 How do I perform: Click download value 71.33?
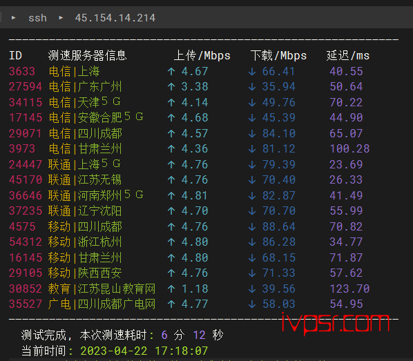coord(278,273)
